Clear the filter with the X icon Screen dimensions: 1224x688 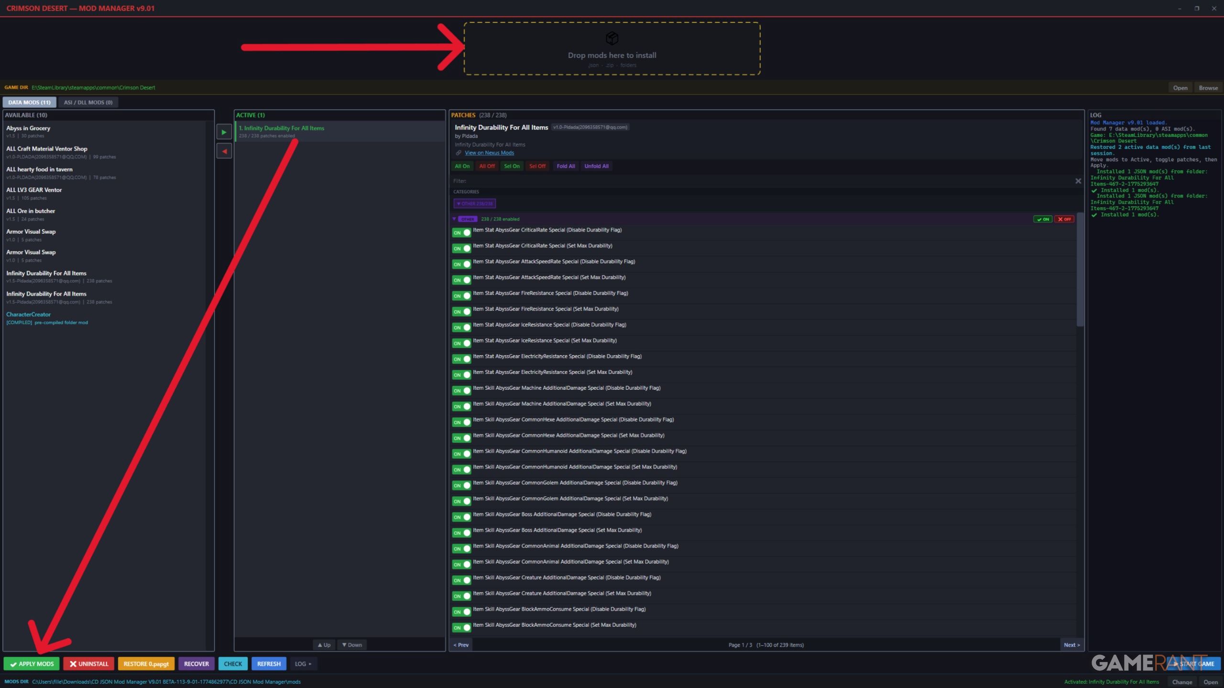click(1078, 181)
